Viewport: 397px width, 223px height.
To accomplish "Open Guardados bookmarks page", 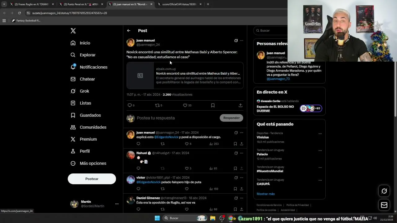I will click(86, 115).
